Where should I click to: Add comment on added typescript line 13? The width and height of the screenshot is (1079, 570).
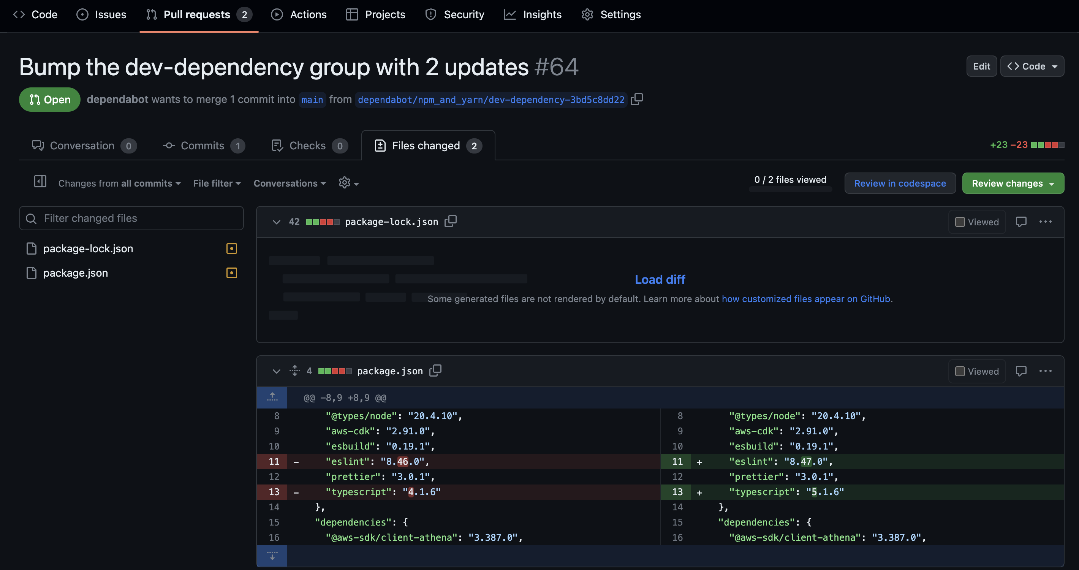tap(699, 492)
